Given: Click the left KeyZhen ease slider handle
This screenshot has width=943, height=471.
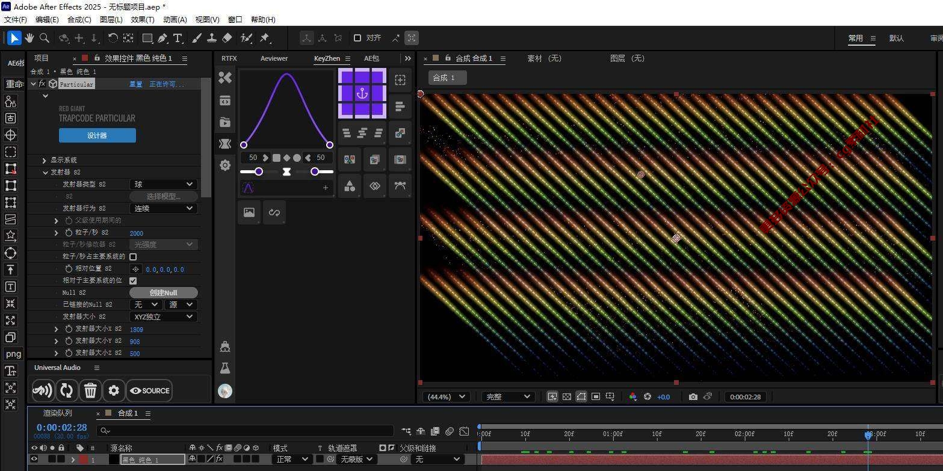Looking at the screenshot, I should 259,171.
